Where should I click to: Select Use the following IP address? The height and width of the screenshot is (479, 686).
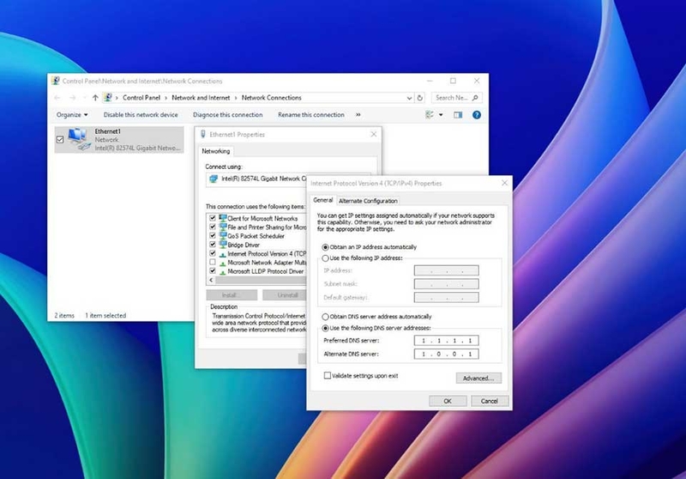[x=326, y=258]
